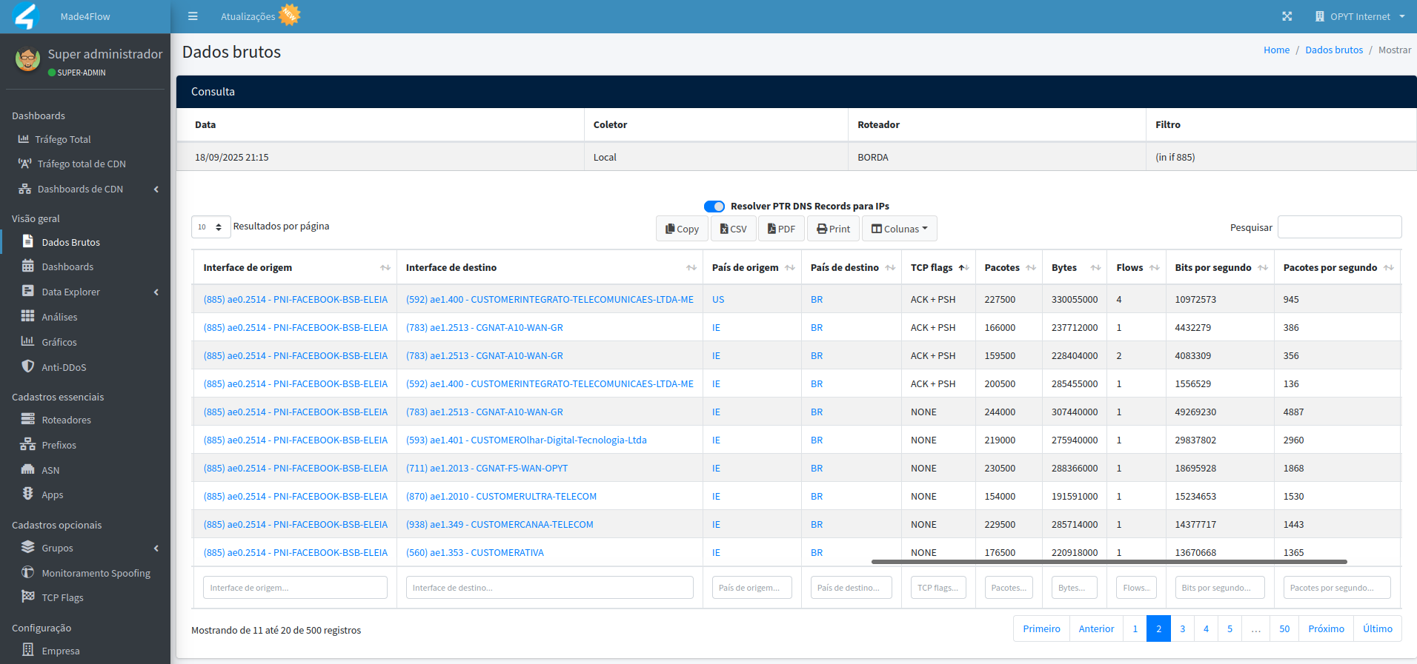
Task: Open the Colunas dropdown
Action: coord(900,229)
